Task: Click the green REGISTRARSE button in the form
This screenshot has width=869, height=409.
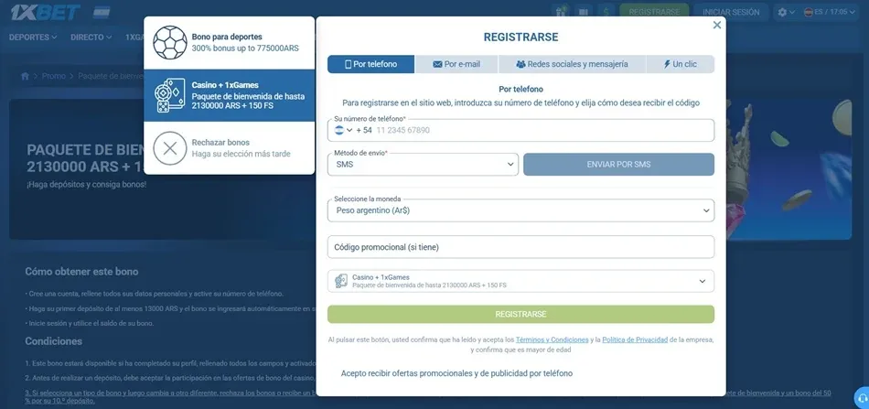Action: tap(521, 314)
